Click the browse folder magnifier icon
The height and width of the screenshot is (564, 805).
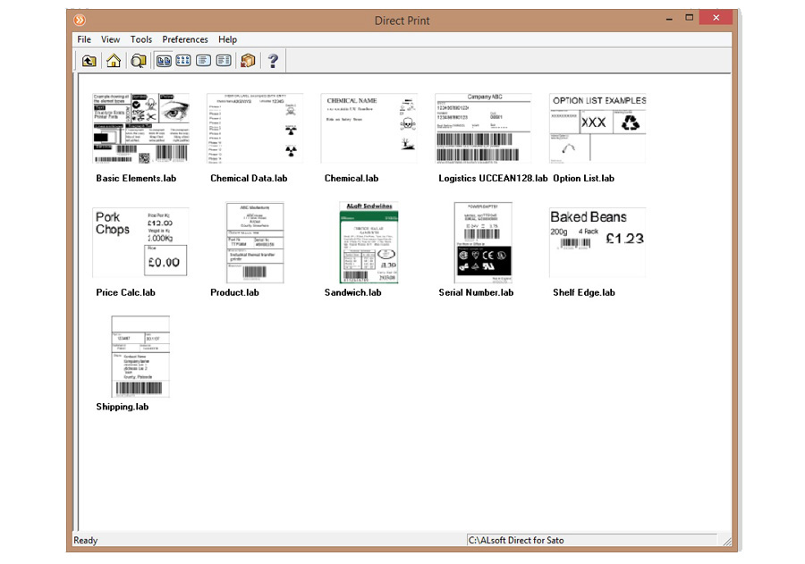138,61
